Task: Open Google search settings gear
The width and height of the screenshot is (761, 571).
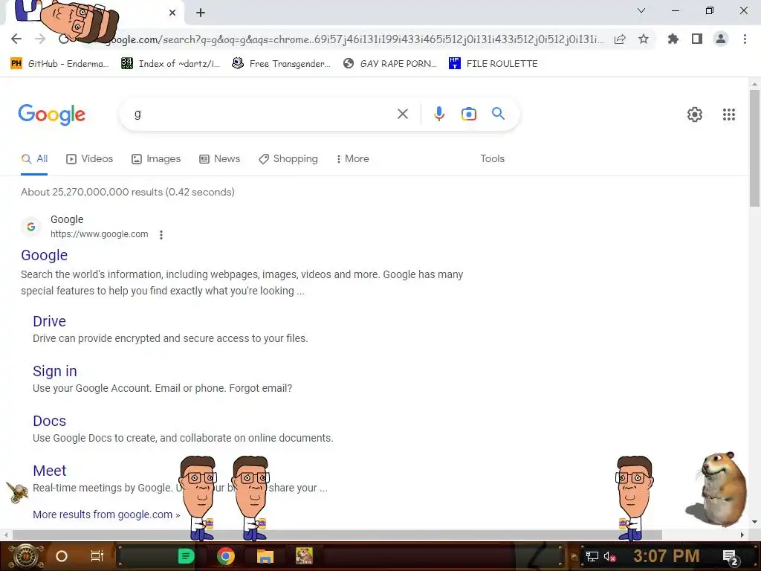Action: 695,114
